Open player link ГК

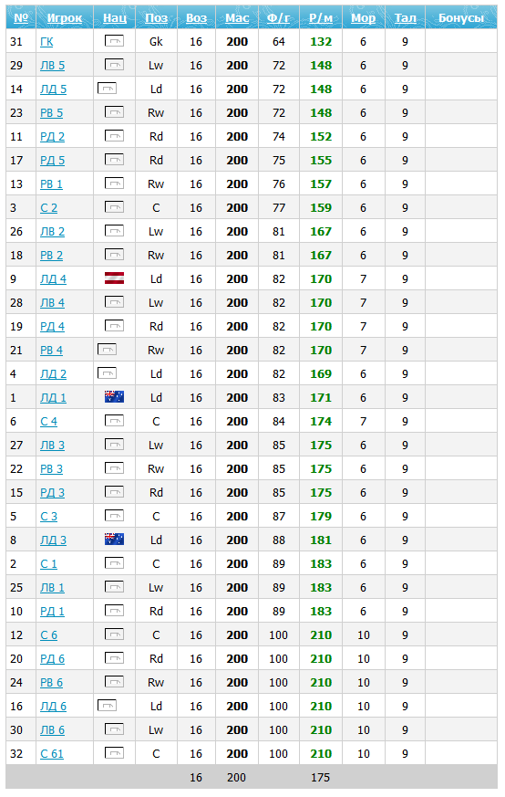click(46, 42)
